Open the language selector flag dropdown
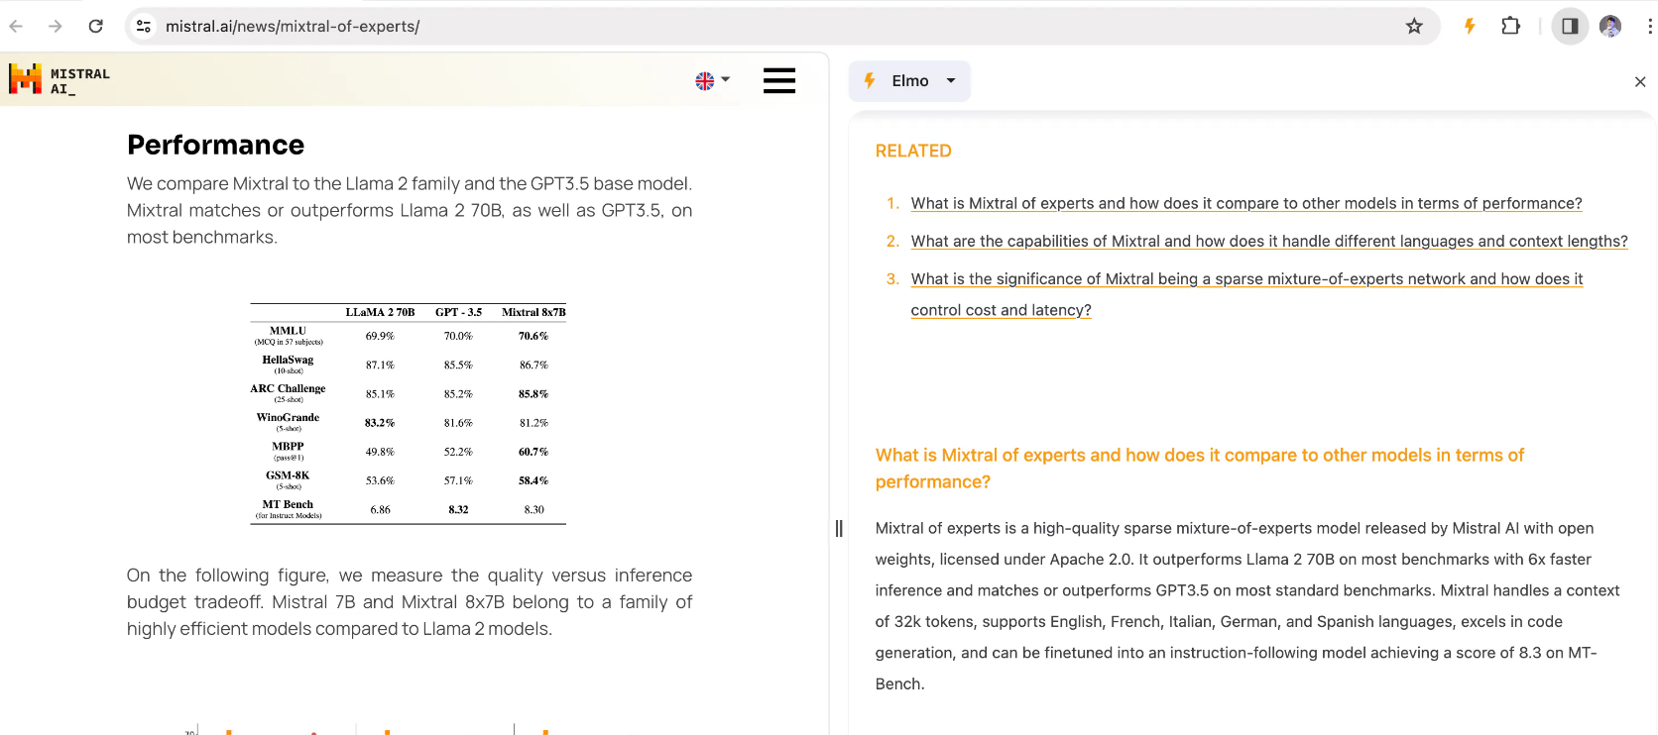The height and width of the screenshot is (735, 1658). [x=712, y=80]
